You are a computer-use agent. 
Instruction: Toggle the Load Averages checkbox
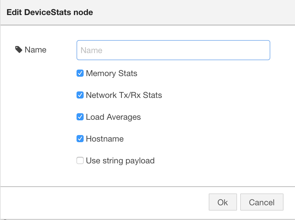tap(80, 117)
